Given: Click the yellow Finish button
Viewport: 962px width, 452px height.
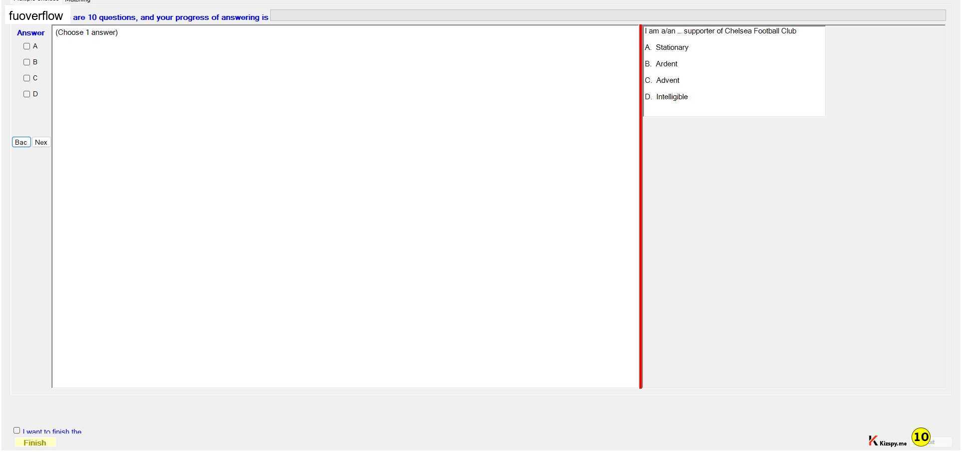Looking at the screenshot, I should (x=35, y=443).
